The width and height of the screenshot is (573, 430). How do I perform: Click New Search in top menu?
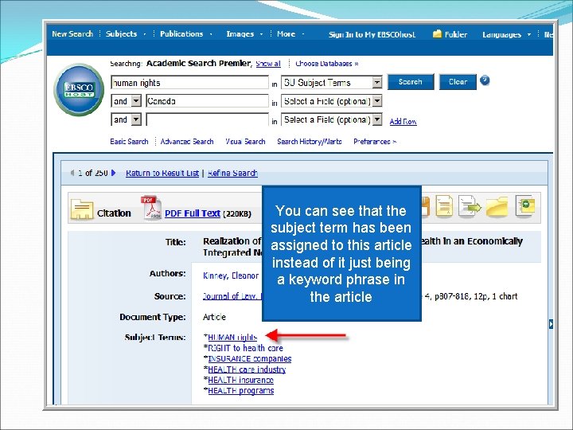click(72, 34)
